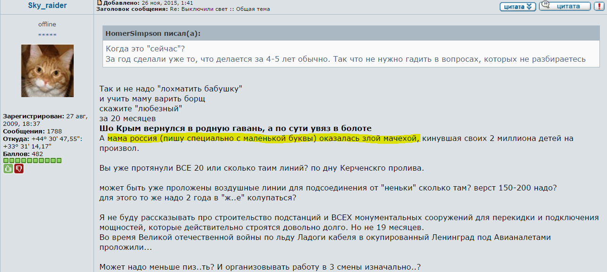
Task: Click the small post icon before Добавлено
Action: [99, 2]
